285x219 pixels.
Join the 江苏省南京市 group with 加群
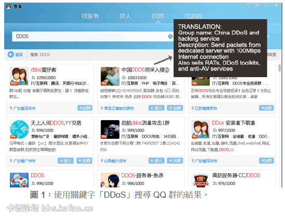tap(266, 108)
